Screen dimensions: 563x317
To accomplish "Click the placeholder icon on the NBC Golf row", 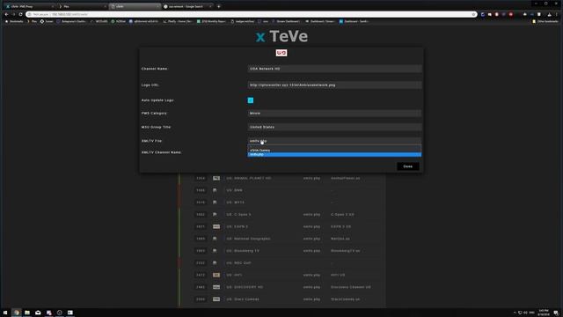I will pos(215,262).
